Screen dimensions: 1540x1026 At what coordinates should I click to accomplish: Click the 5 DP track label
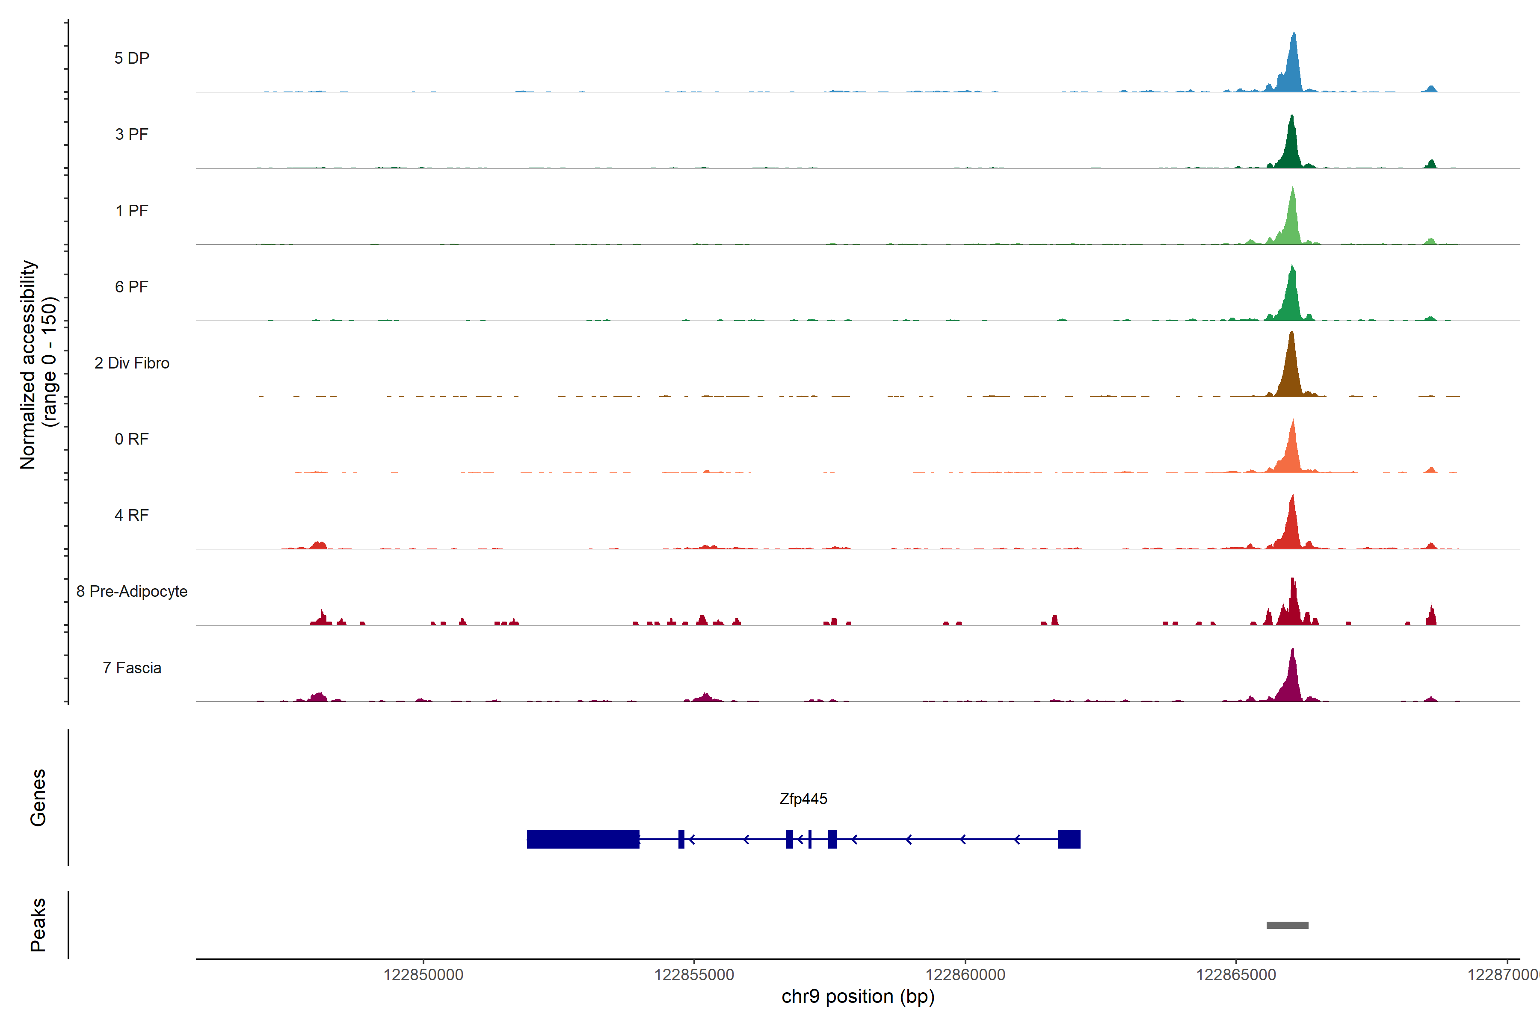tap(132, 58)
